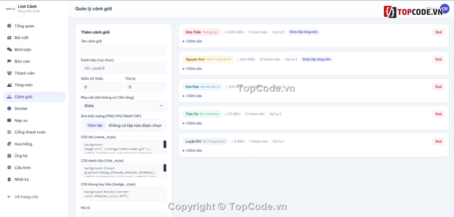Click the back arrow icon for Về trang chủ
Viewport: 454px width, 217px height.
point(9,197)
